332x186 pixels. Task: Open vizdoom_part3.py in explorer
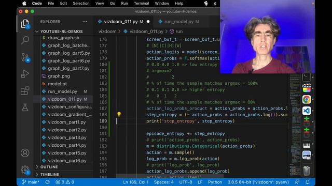coord(63,137)
